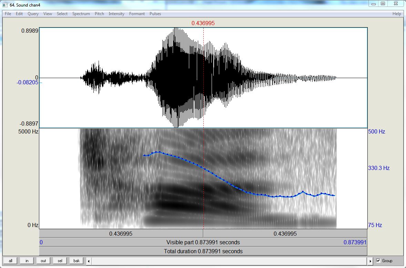Click the scrollbar right arrow
The width and height of the screenshot is (406, 268).
[370, 261]
